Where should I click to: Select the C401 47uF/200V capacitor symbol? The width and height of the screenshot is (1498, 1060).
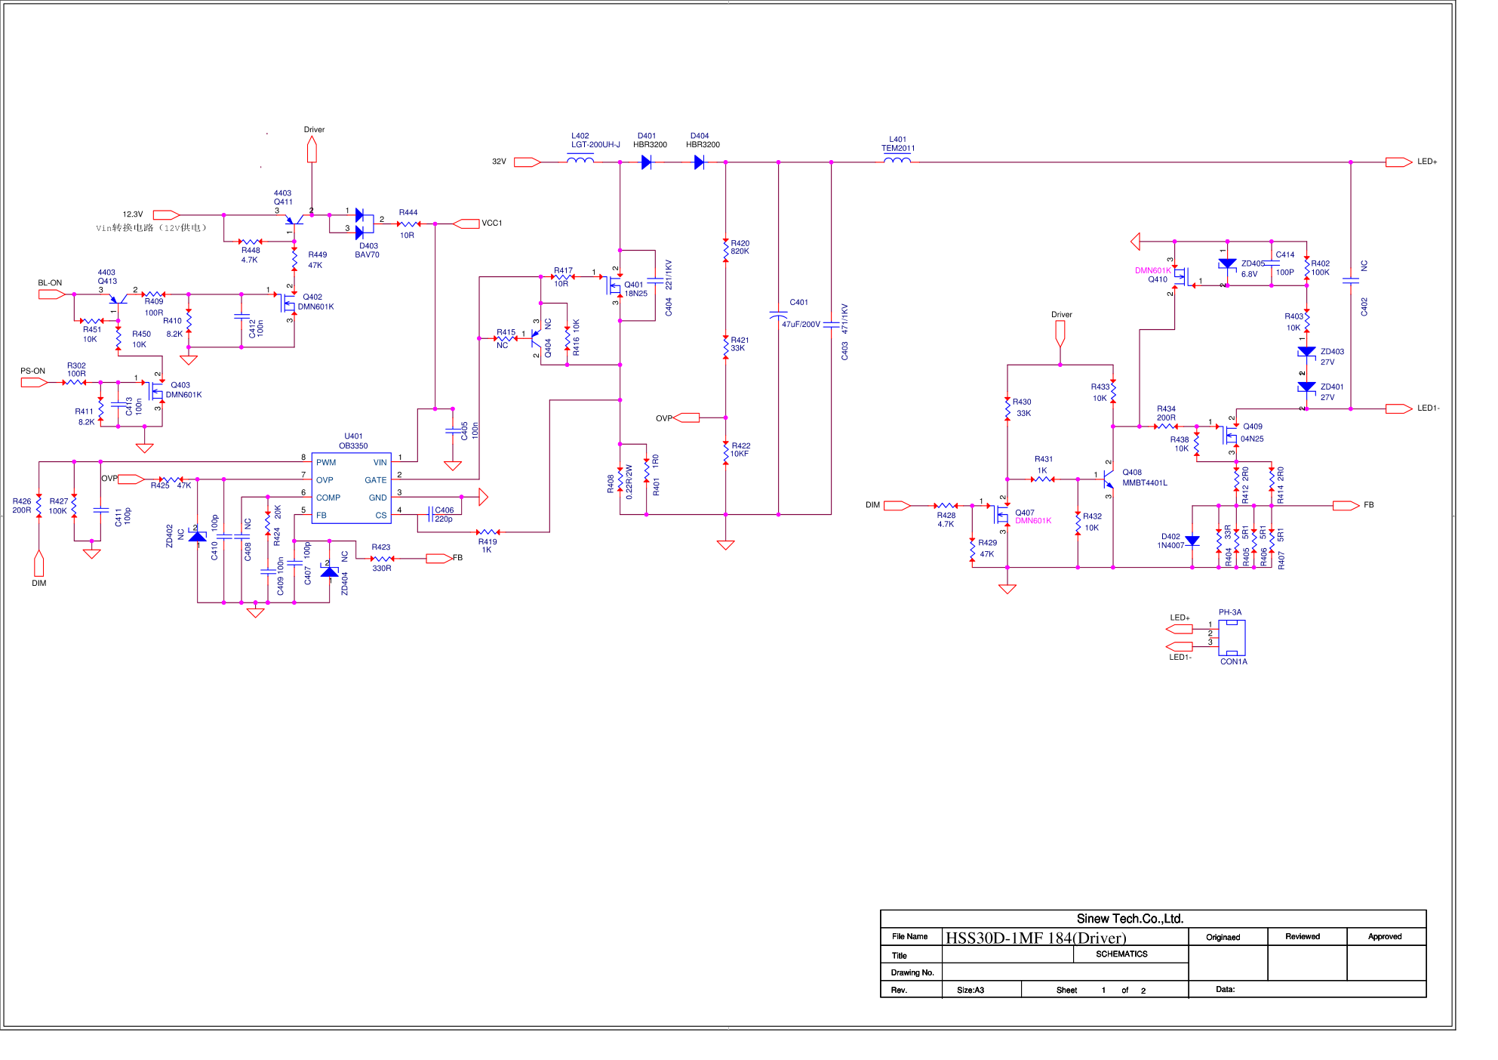tap(778, 314)
